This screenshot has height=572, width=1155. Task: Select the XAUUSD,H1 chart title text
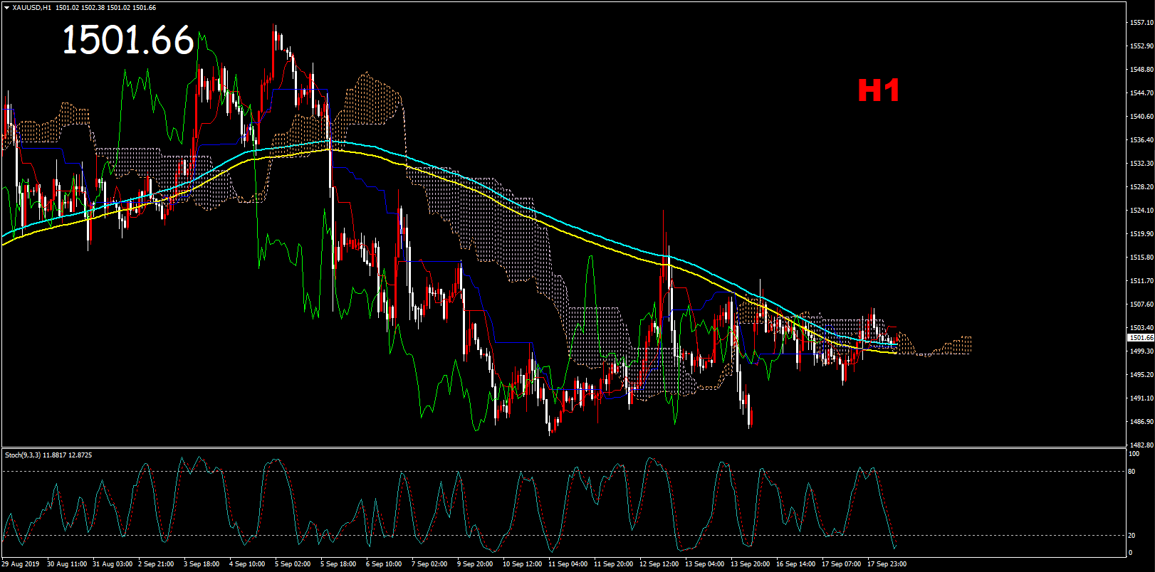click(32, 8)
